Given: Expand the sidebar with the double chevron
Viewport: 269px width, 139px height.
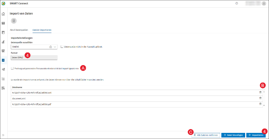Looking at the screenshot, I should point(3,135).
